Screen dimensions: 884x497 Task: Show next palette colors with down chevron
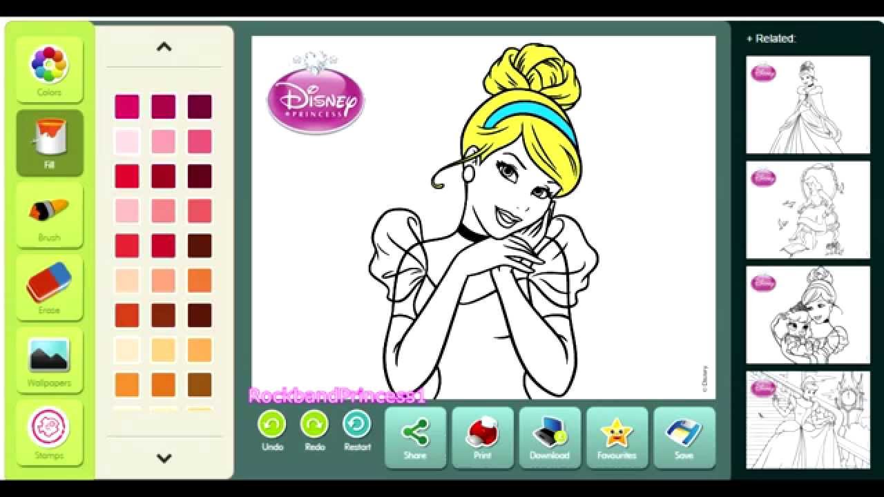click(164, 458)
